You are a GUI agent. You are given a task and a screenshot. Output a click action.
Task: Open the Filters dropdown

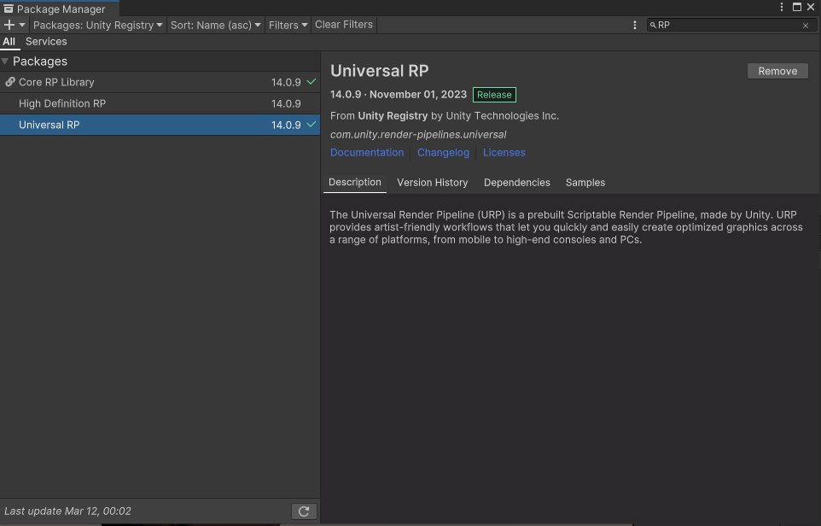click(288, 25)
